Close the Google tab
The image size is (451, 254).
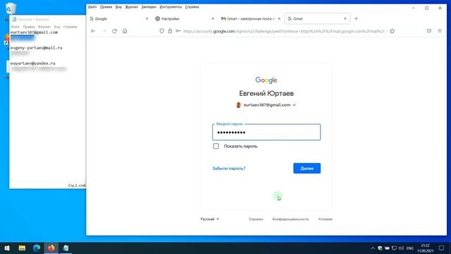[147, 19]
